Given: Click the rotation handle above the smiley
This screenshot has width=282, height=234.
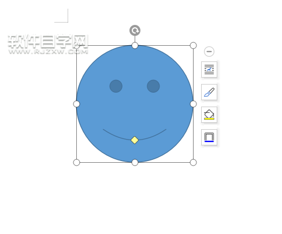Looking at the screenshot, I should 135,30.
